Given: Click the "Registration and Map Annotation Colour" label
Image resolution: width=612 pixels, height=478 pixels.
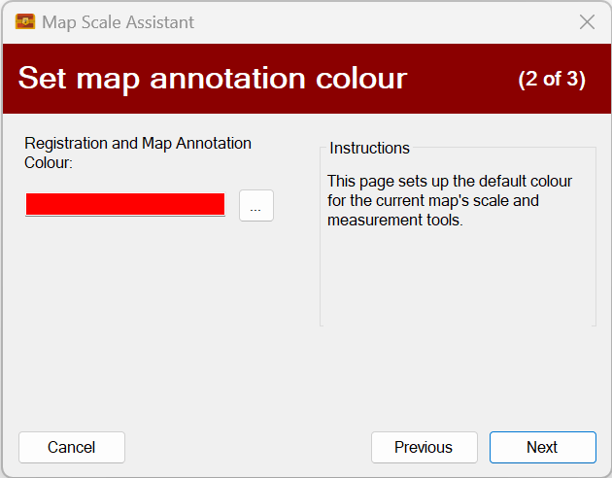Looking at the screenshot, I should coord(138,153).
